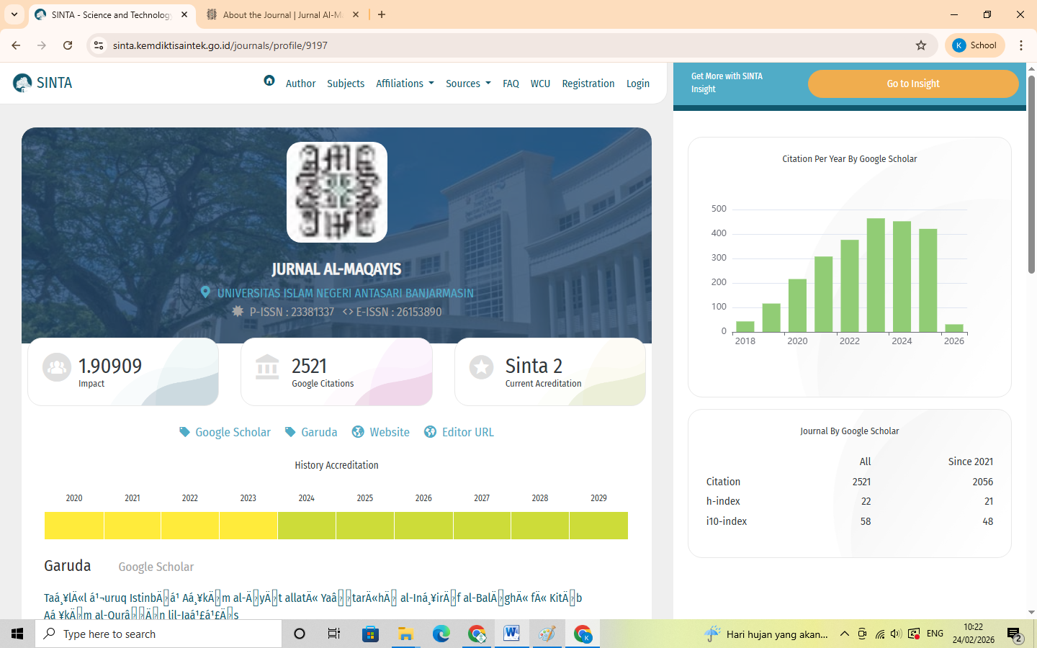
Task: Click the Jurnal Al-Maqayis logo thumbnail
Action: pos(337,192)
